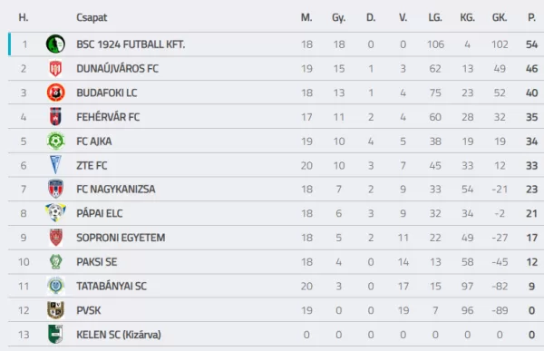Click the ZTE FC pennant logo

(55, 165)
